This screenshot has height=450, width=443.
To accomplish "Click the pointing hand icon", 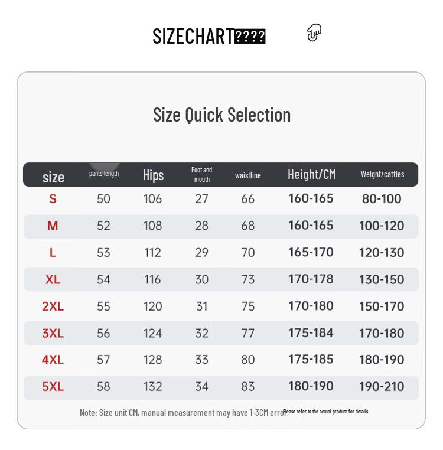I will tap(314, 32).
